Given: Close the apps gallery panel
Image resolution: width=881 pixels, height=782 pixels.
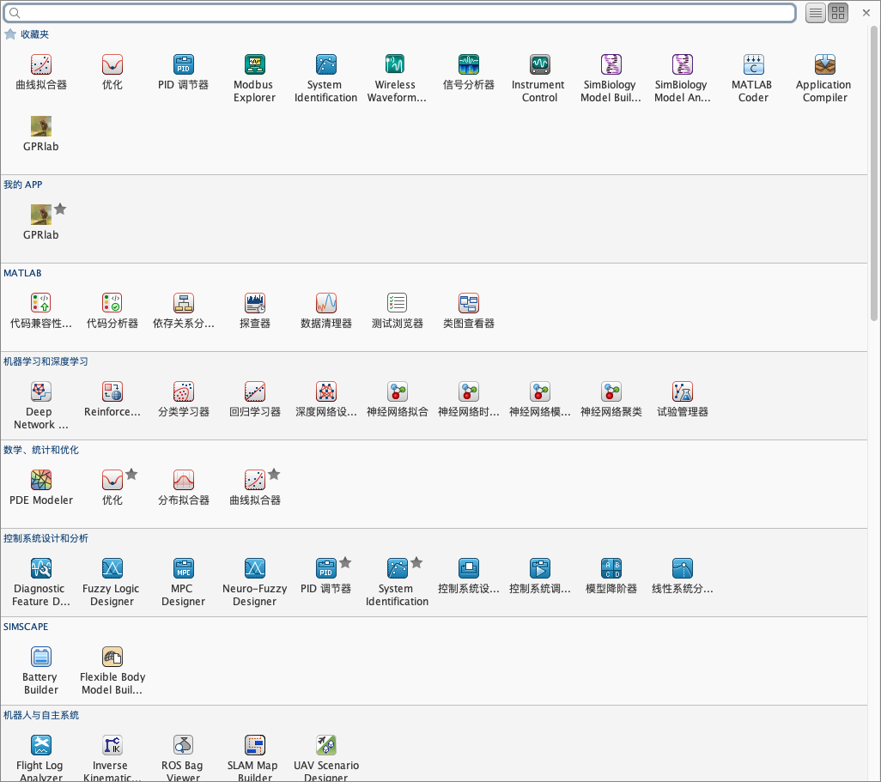Looking at the screenshot, I should [x=866, y=13].
